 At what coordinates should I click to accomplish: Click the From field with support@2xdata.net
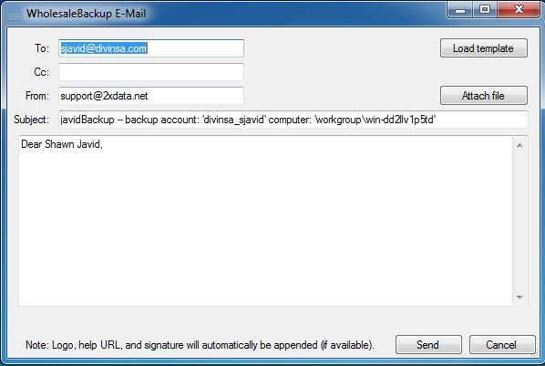[151, 96]
